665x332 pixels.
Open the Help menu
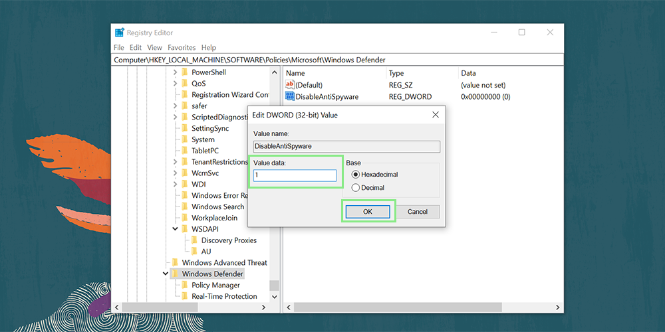[209, 47]
